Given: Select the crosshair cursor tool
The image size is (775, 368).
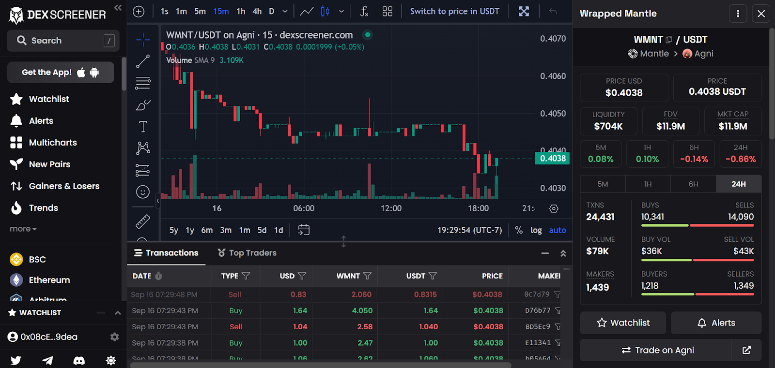Looking at the screenshot, I should tap(143, 40).
